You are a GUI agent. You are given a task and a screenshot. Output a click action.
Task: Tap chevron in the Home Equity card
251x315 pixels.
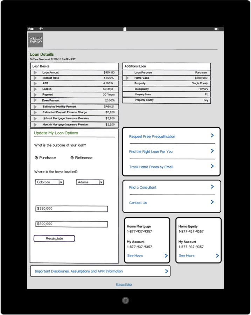coord(217,256)
